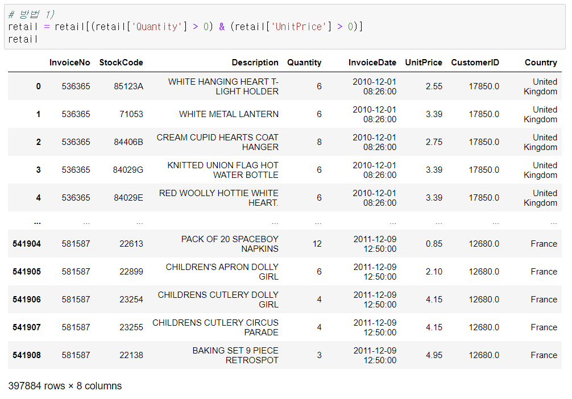Click unit price 2.75
The height and width of the screenshot is (399, 572).
(434, 142)
